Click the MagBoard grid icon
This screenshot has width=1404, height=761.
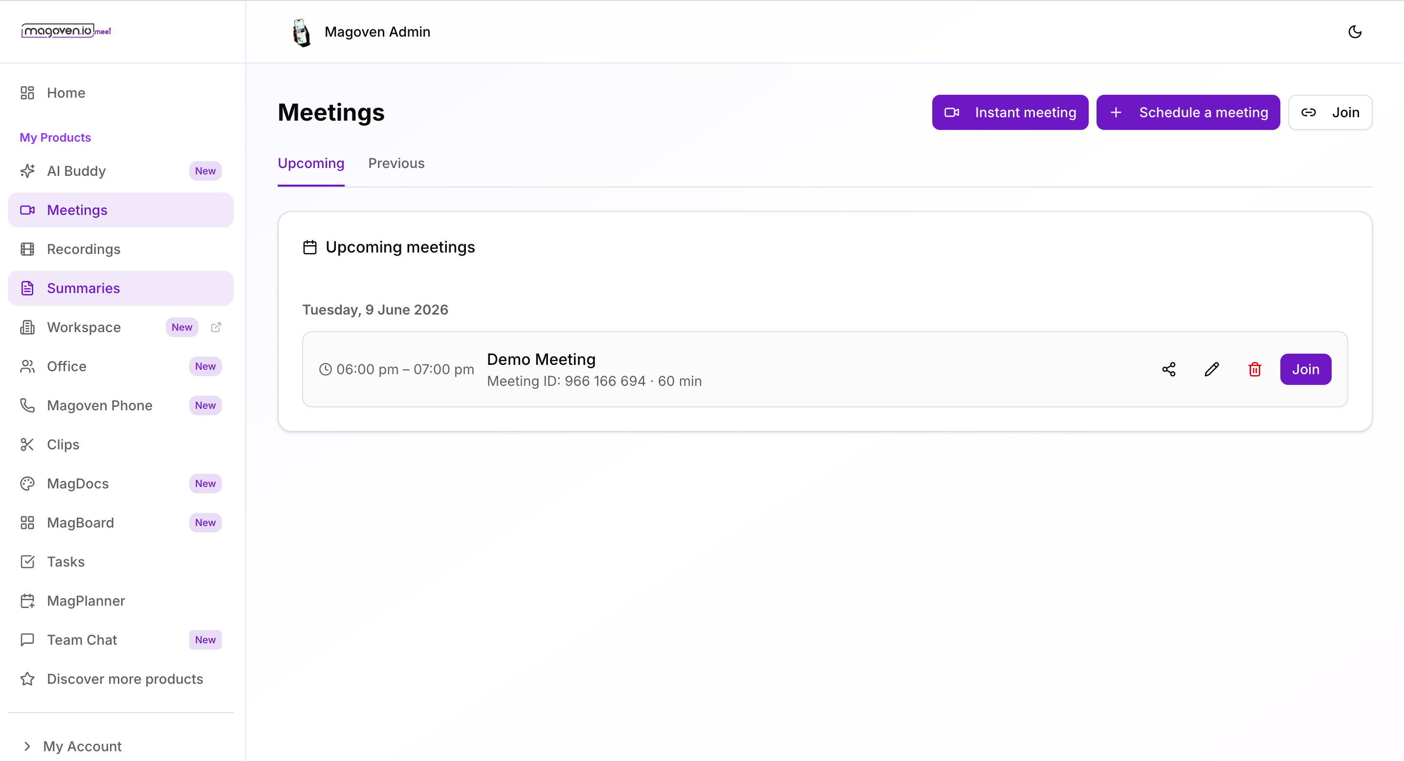[27, 523]
